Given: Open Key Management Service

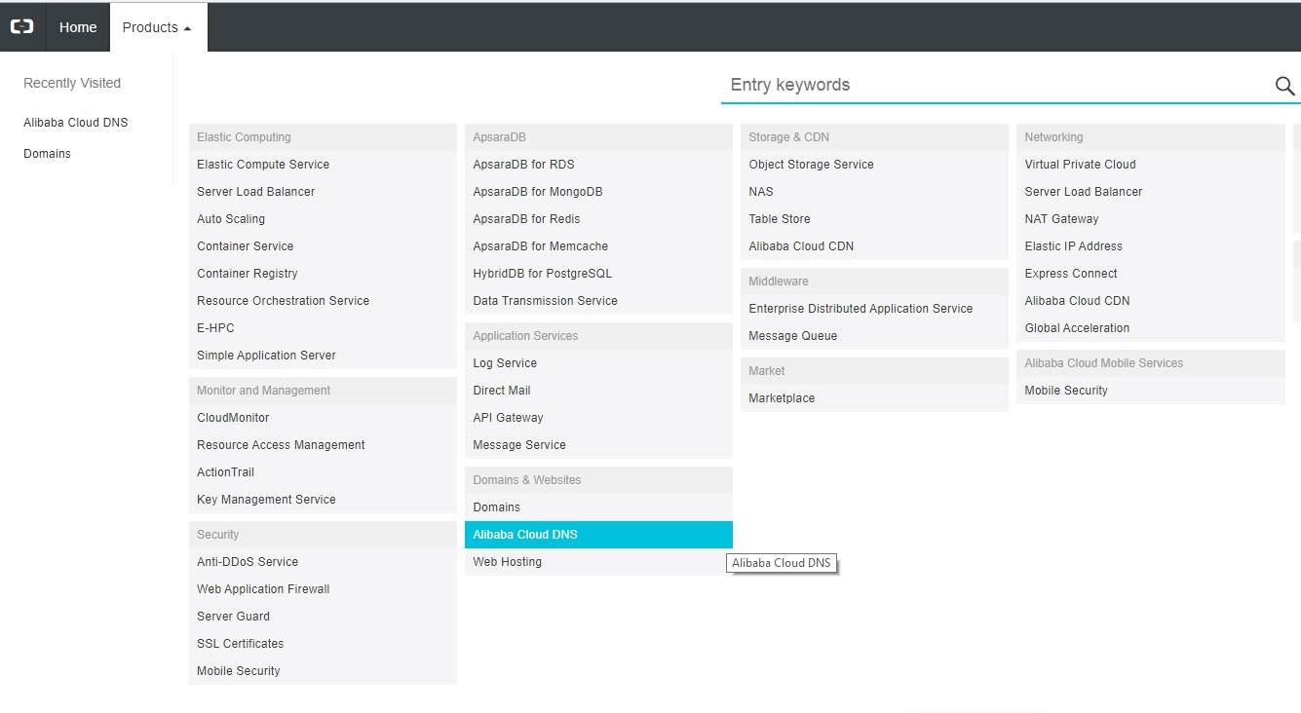Looking at the screenshot, I should coord(323,500).
